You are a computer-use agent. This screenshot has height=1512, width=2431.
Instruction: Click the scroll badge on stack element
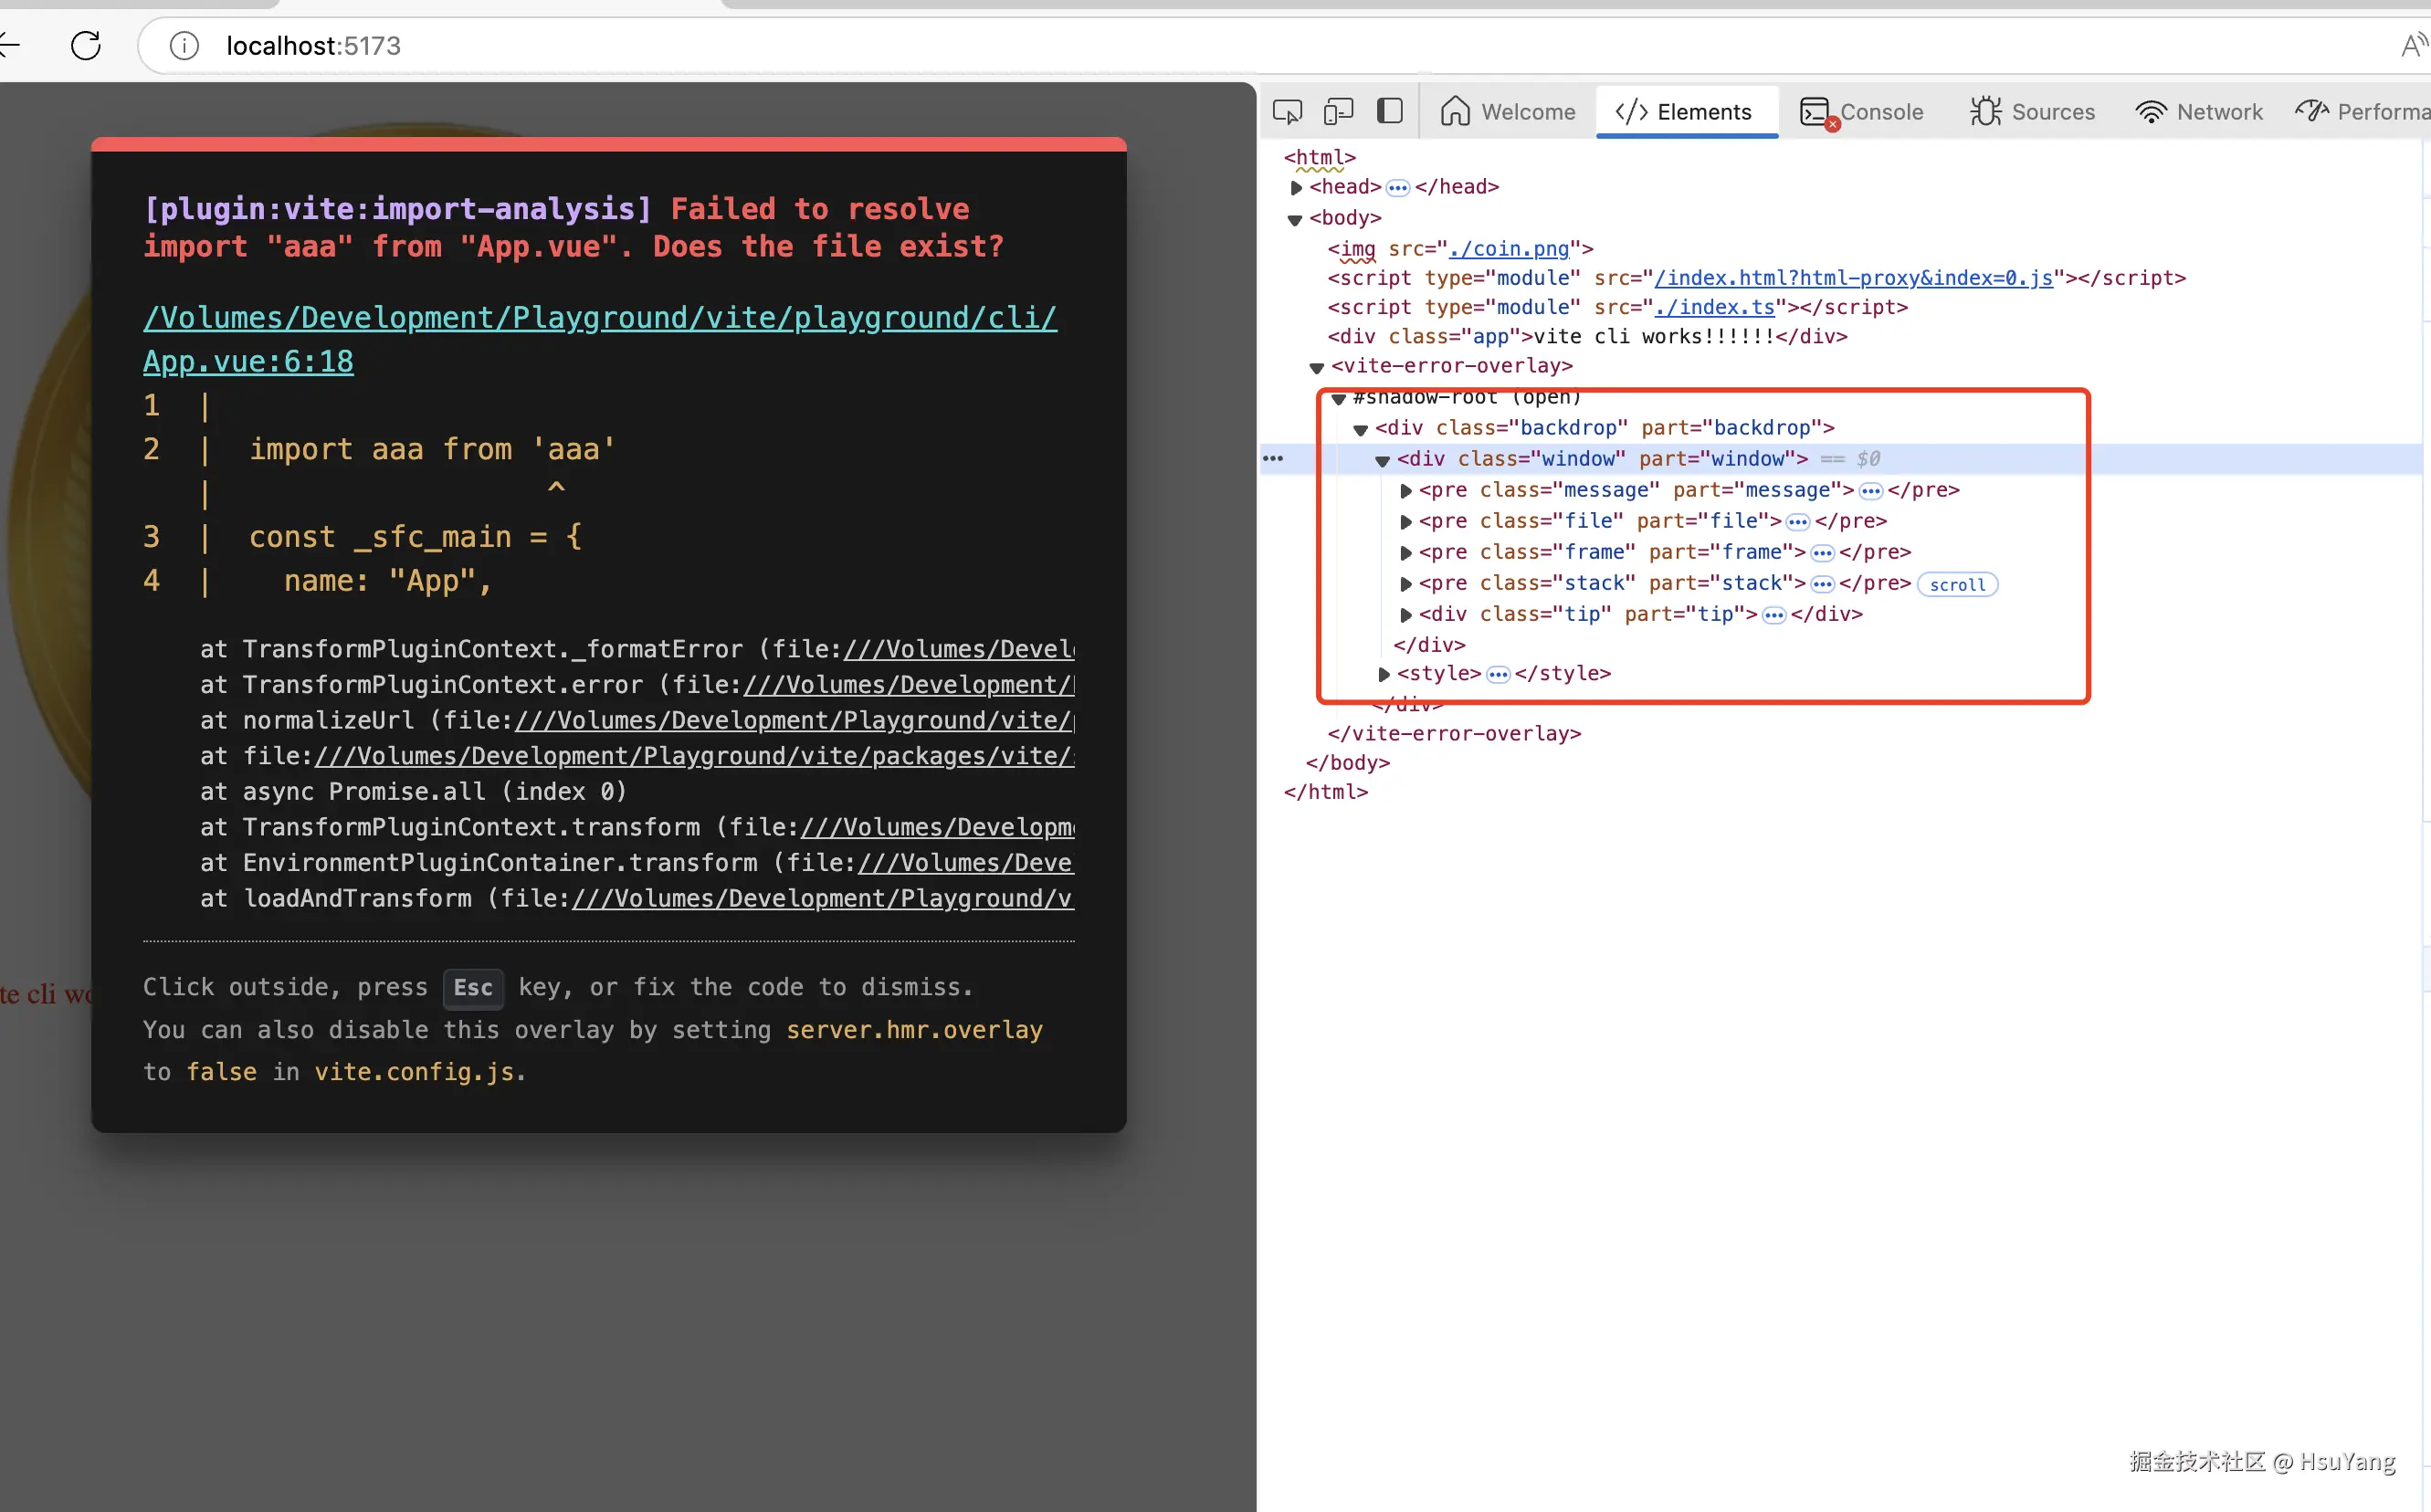[x=1957, y=585]
